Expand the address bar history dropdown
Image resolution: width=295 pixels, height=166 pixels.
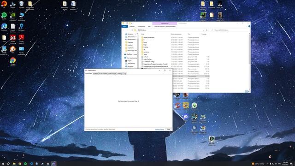pos(203,30)
